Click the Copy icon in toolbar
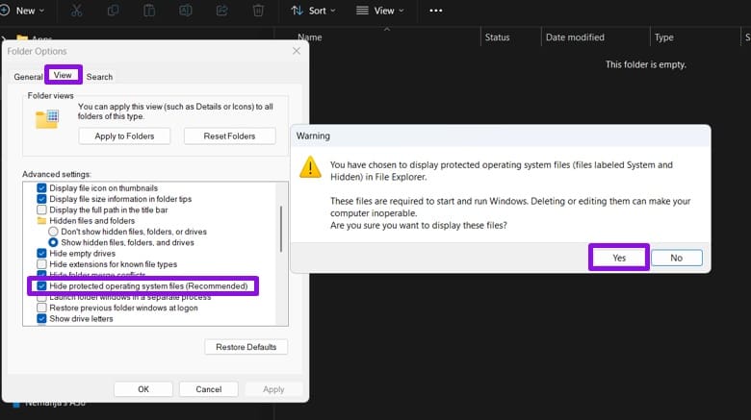This screenshot has width=751, height=420. (113, 11)
